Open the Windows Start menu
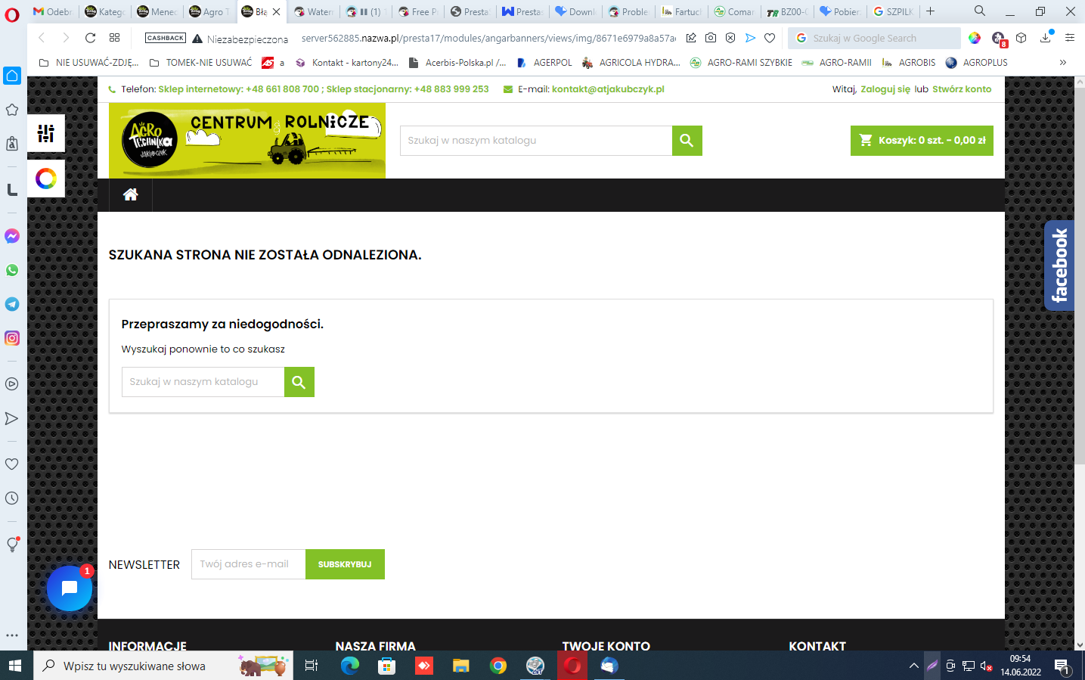The image size is (1085, 680). point(15,666)
